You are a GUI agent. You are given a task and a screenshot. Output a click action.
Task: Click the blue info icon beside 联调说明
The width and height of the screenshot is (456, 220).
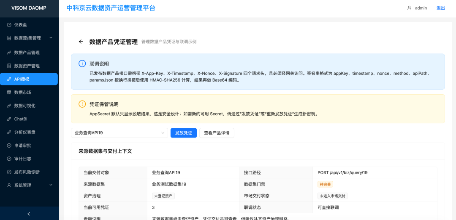(x=82, y=64)
